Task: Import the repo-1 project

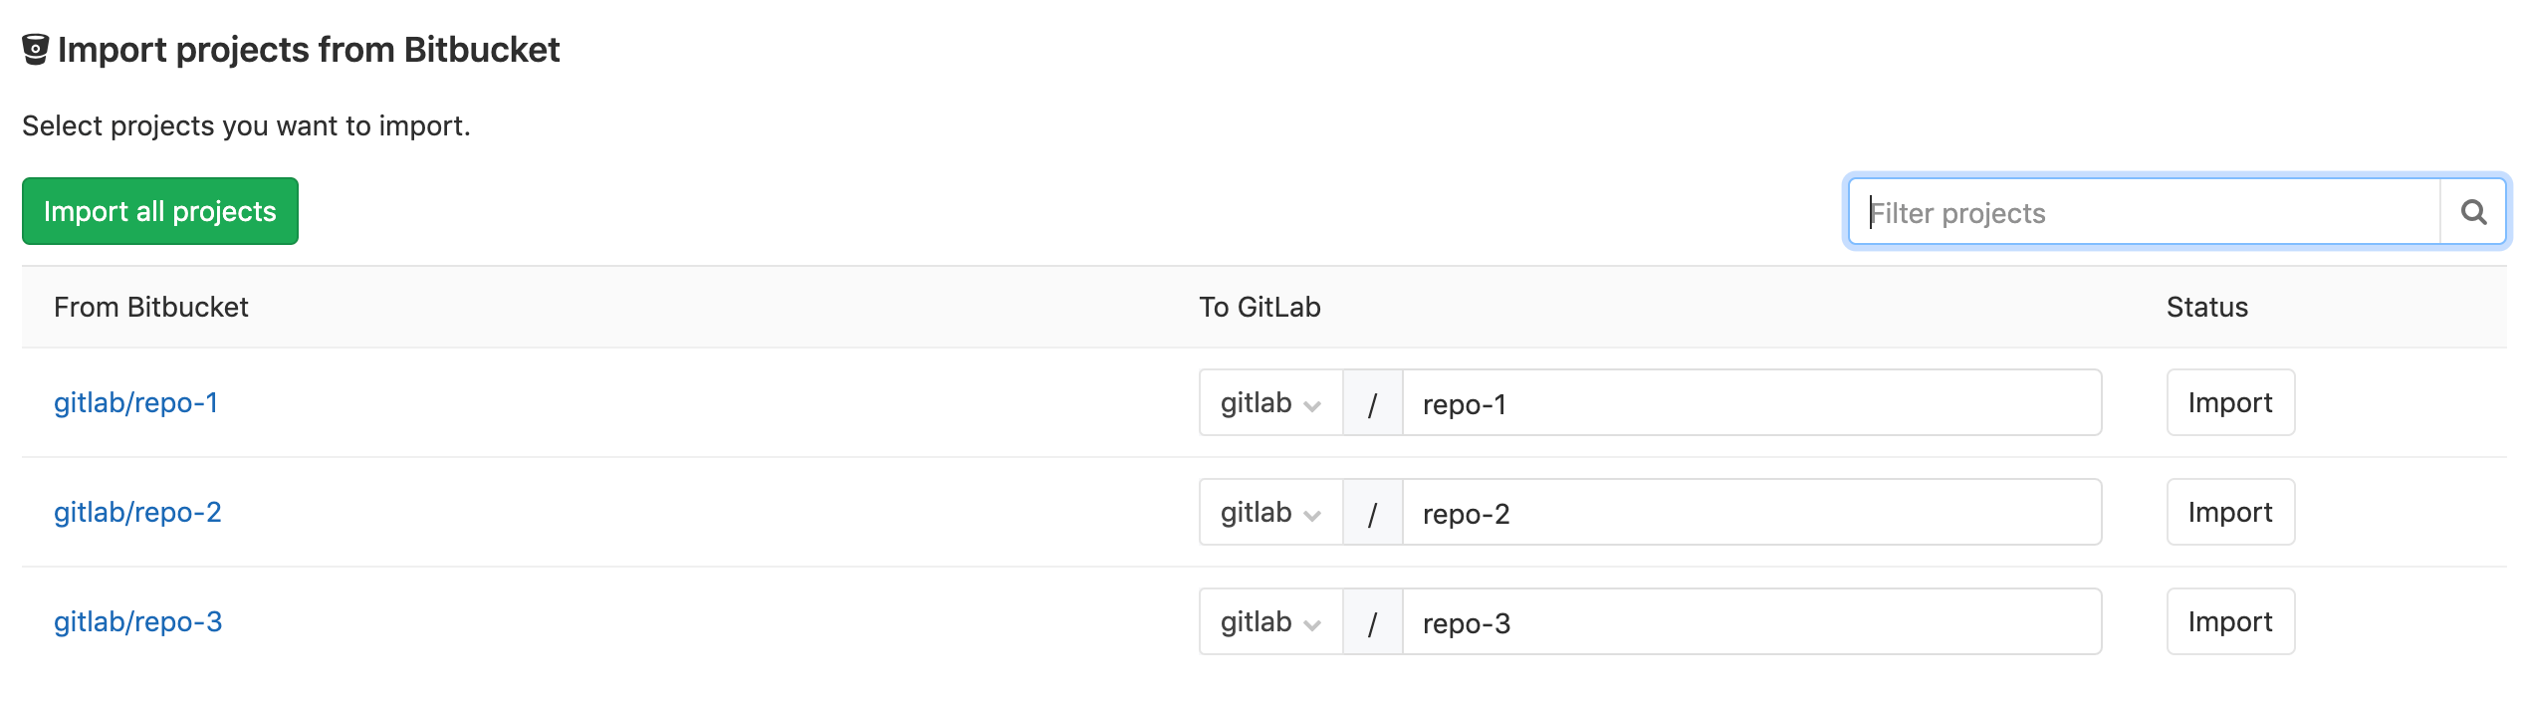Action: (x=2230, y=403)
